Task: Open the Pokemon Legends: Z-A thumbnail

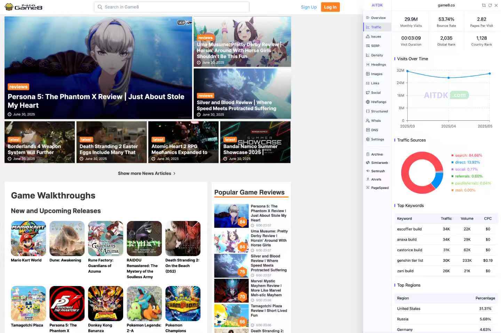Action: click(x=144, y=303)
